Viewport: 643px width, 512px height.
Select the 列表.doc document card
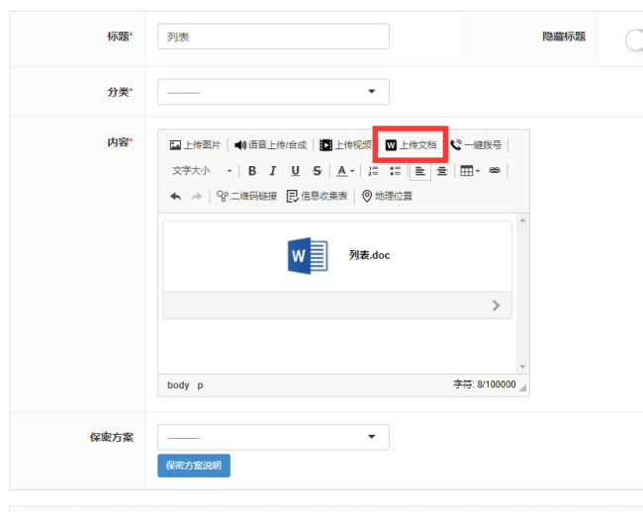tap(337, 270)
